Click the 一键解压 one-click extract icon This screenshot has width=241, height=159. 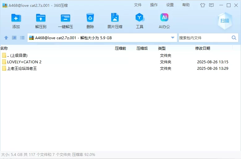[x=66, y=18]
